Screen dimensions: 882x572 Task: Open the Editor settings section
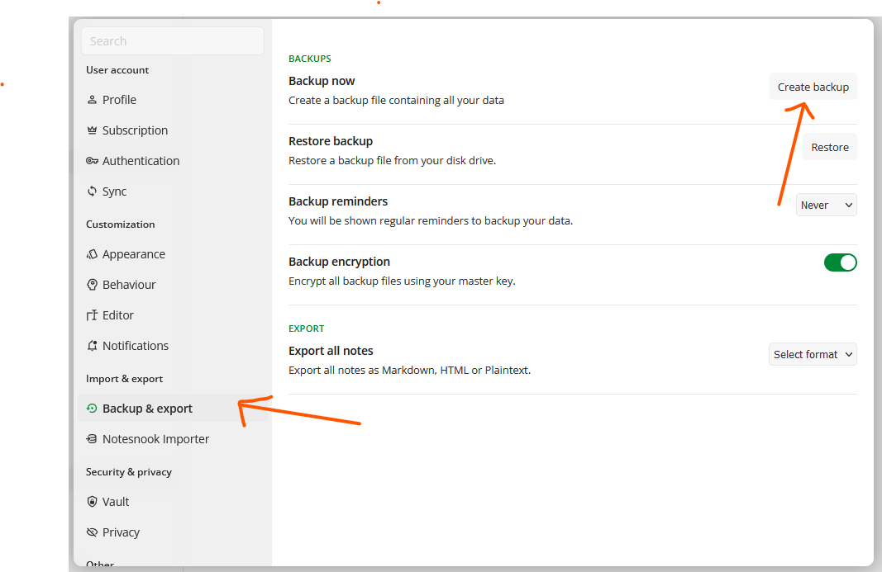click(117, 315)
